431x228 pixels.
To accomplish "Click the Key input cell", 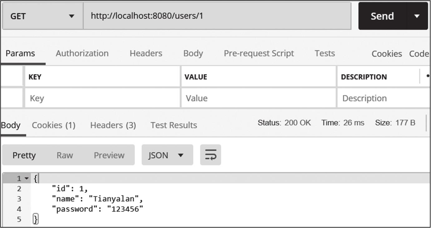I will point(102,98).
